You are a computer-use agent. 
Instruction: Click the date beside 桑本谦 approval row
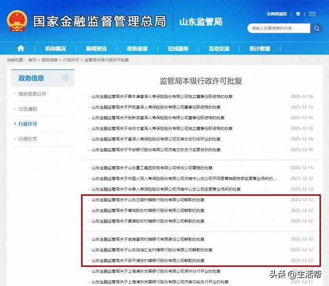(x=302, y=96)
